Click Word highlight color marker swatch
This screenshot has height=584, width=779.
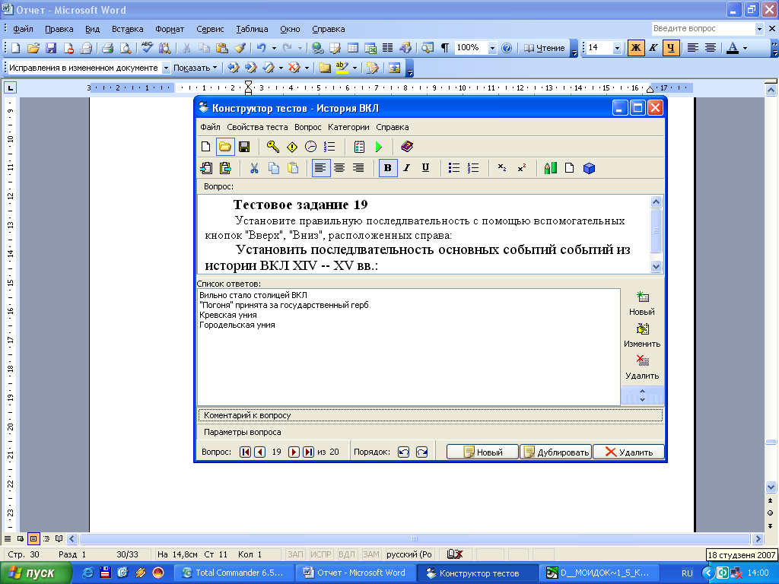point(342,68)
